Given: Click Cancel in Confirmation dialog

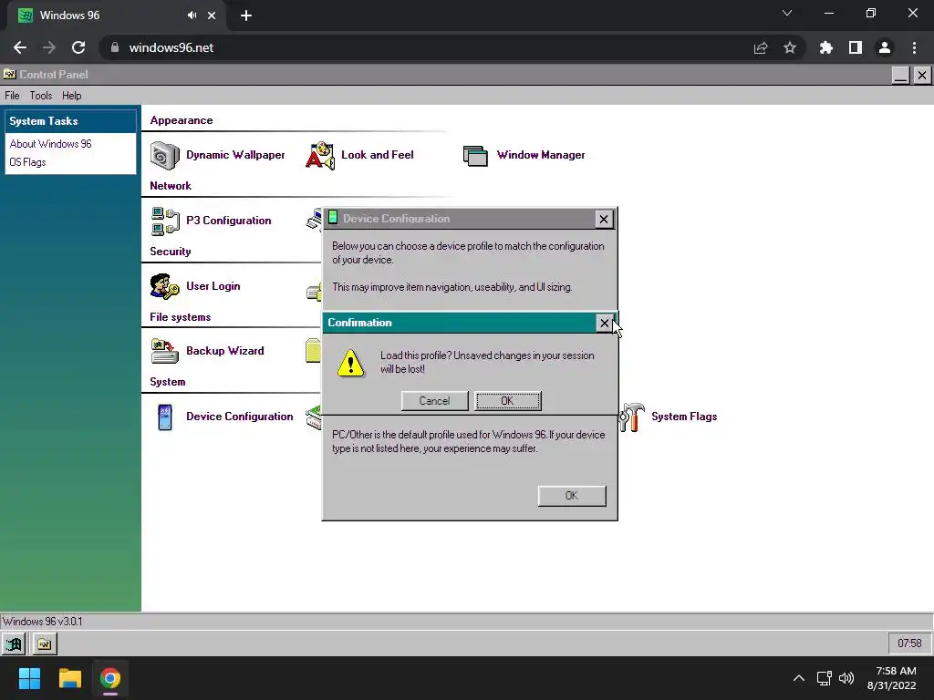Looking at the screenshot, I should coord(434,401).
